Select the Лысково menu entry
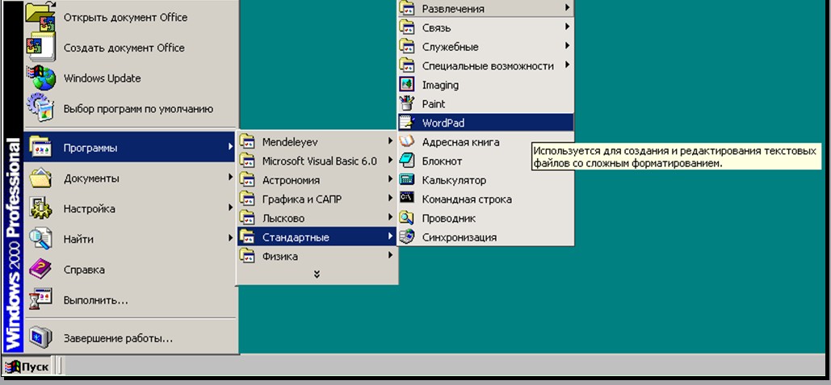This screenshot has width=831, height=385. [317, 218]
